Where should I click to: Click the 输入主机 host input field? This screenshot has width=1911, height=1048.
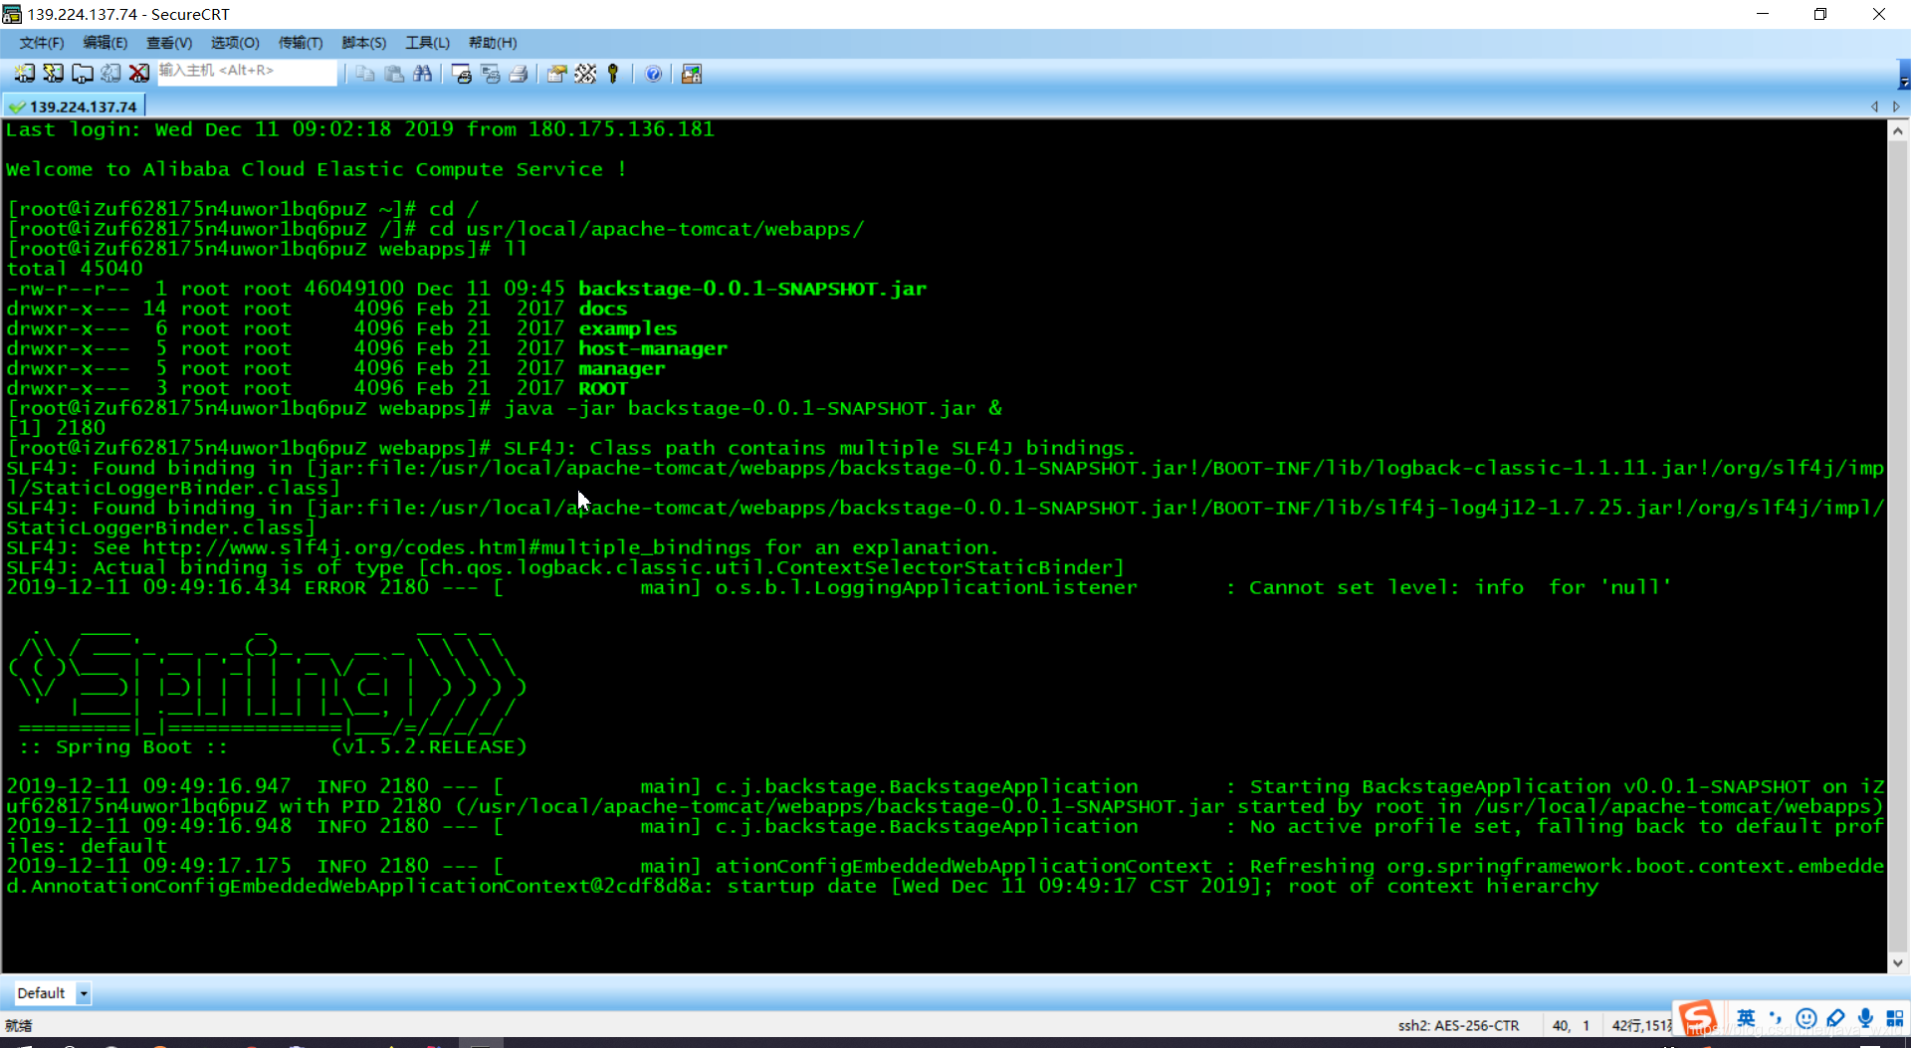tap(247, 72)
